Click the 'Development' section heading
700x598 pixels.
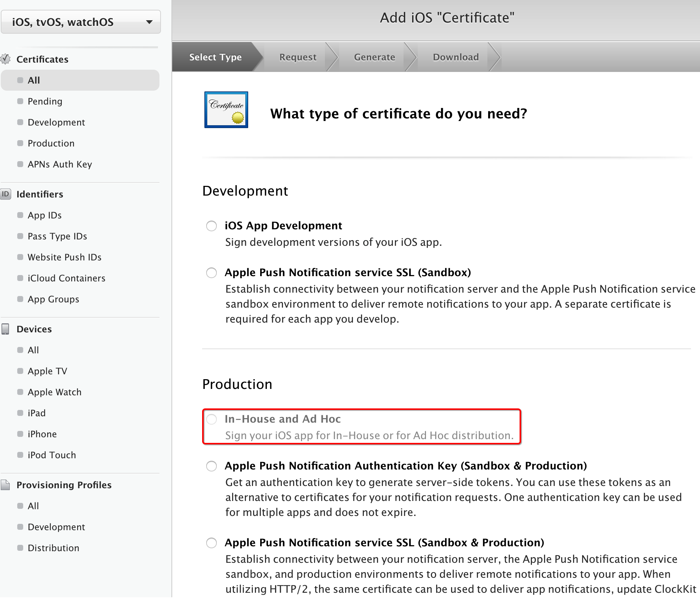pyautogui.click(x=245, y=191)
